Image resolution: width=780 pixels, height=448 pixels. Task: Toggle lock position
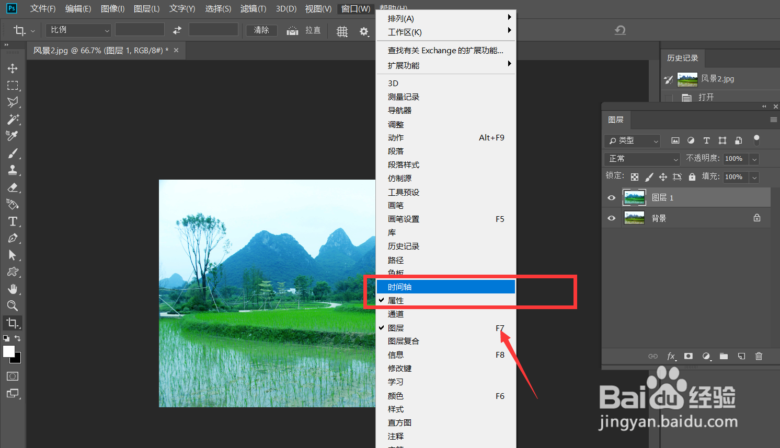663,177
